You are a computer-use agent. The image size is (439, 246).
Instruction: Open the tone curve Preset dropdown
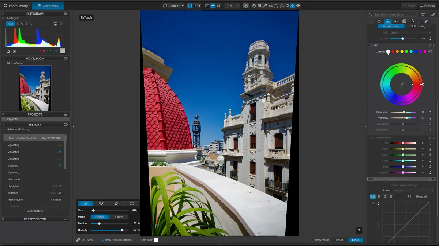[413, 190]
